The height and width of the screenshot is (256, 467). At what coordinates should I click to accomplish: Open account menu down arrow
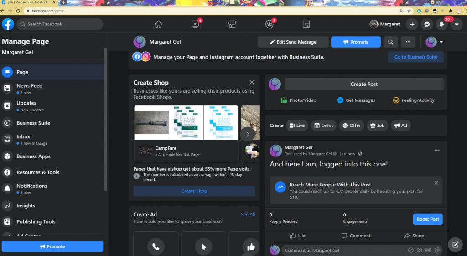[457, 25]
